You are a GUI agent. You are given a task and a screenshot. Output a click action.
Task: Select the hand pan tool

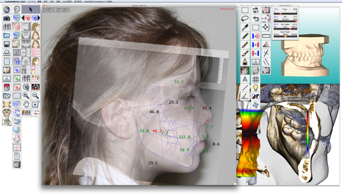[26, 104]
